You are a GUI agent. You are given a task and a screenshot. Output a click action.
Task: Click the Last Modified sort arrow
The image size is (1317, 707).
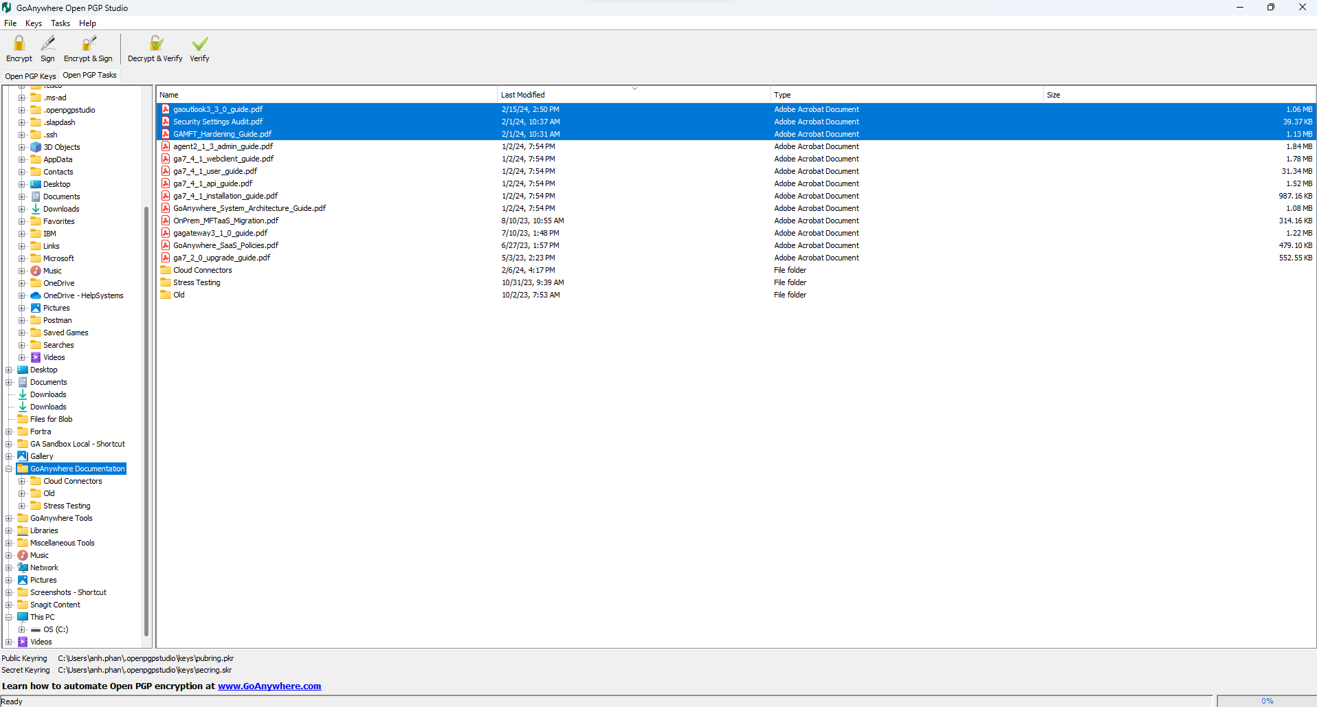[x=634, y=88]
